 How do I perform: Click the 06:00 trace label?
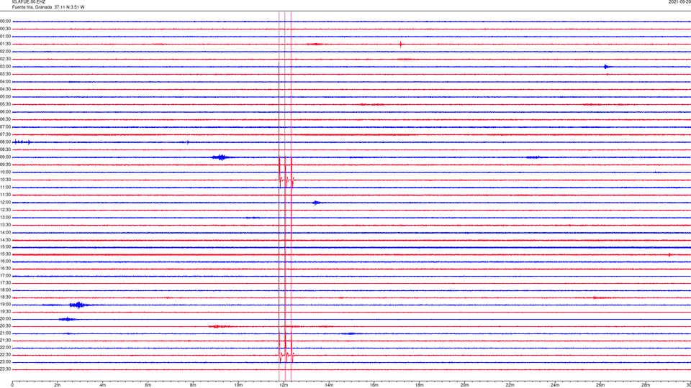pyautogui.click(x=5, y=112)
